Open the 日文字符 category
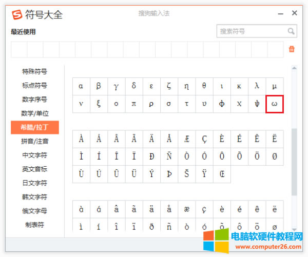Screen dimensions: 308x257 35,183
